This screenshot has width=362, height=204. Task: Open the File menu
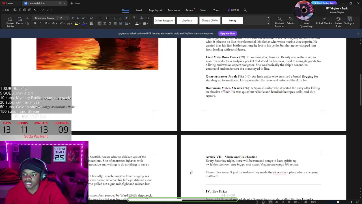click(x=5, y=10)
